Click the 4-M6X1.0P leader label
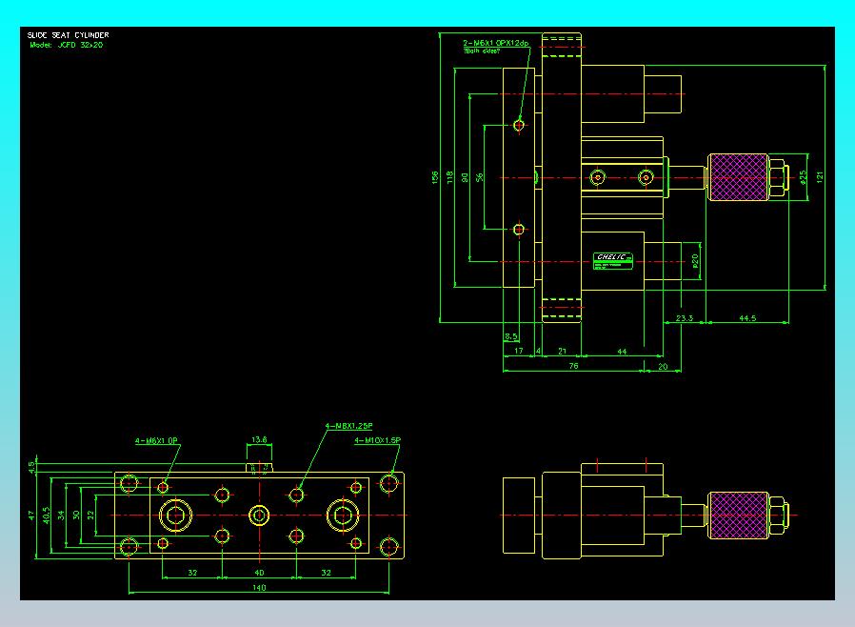Image resolution: width=855 pixels, height=627 pixels. pos(156,441)
